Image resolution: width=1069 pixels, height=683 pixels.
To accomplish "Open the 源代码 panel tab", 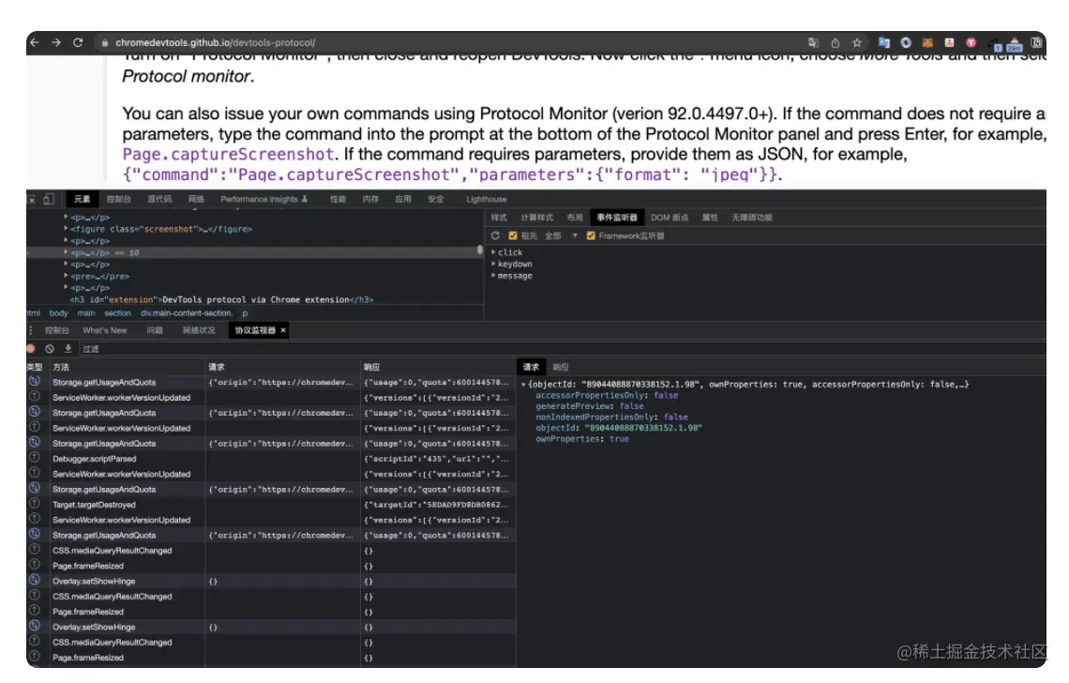I will coord(159,199).
